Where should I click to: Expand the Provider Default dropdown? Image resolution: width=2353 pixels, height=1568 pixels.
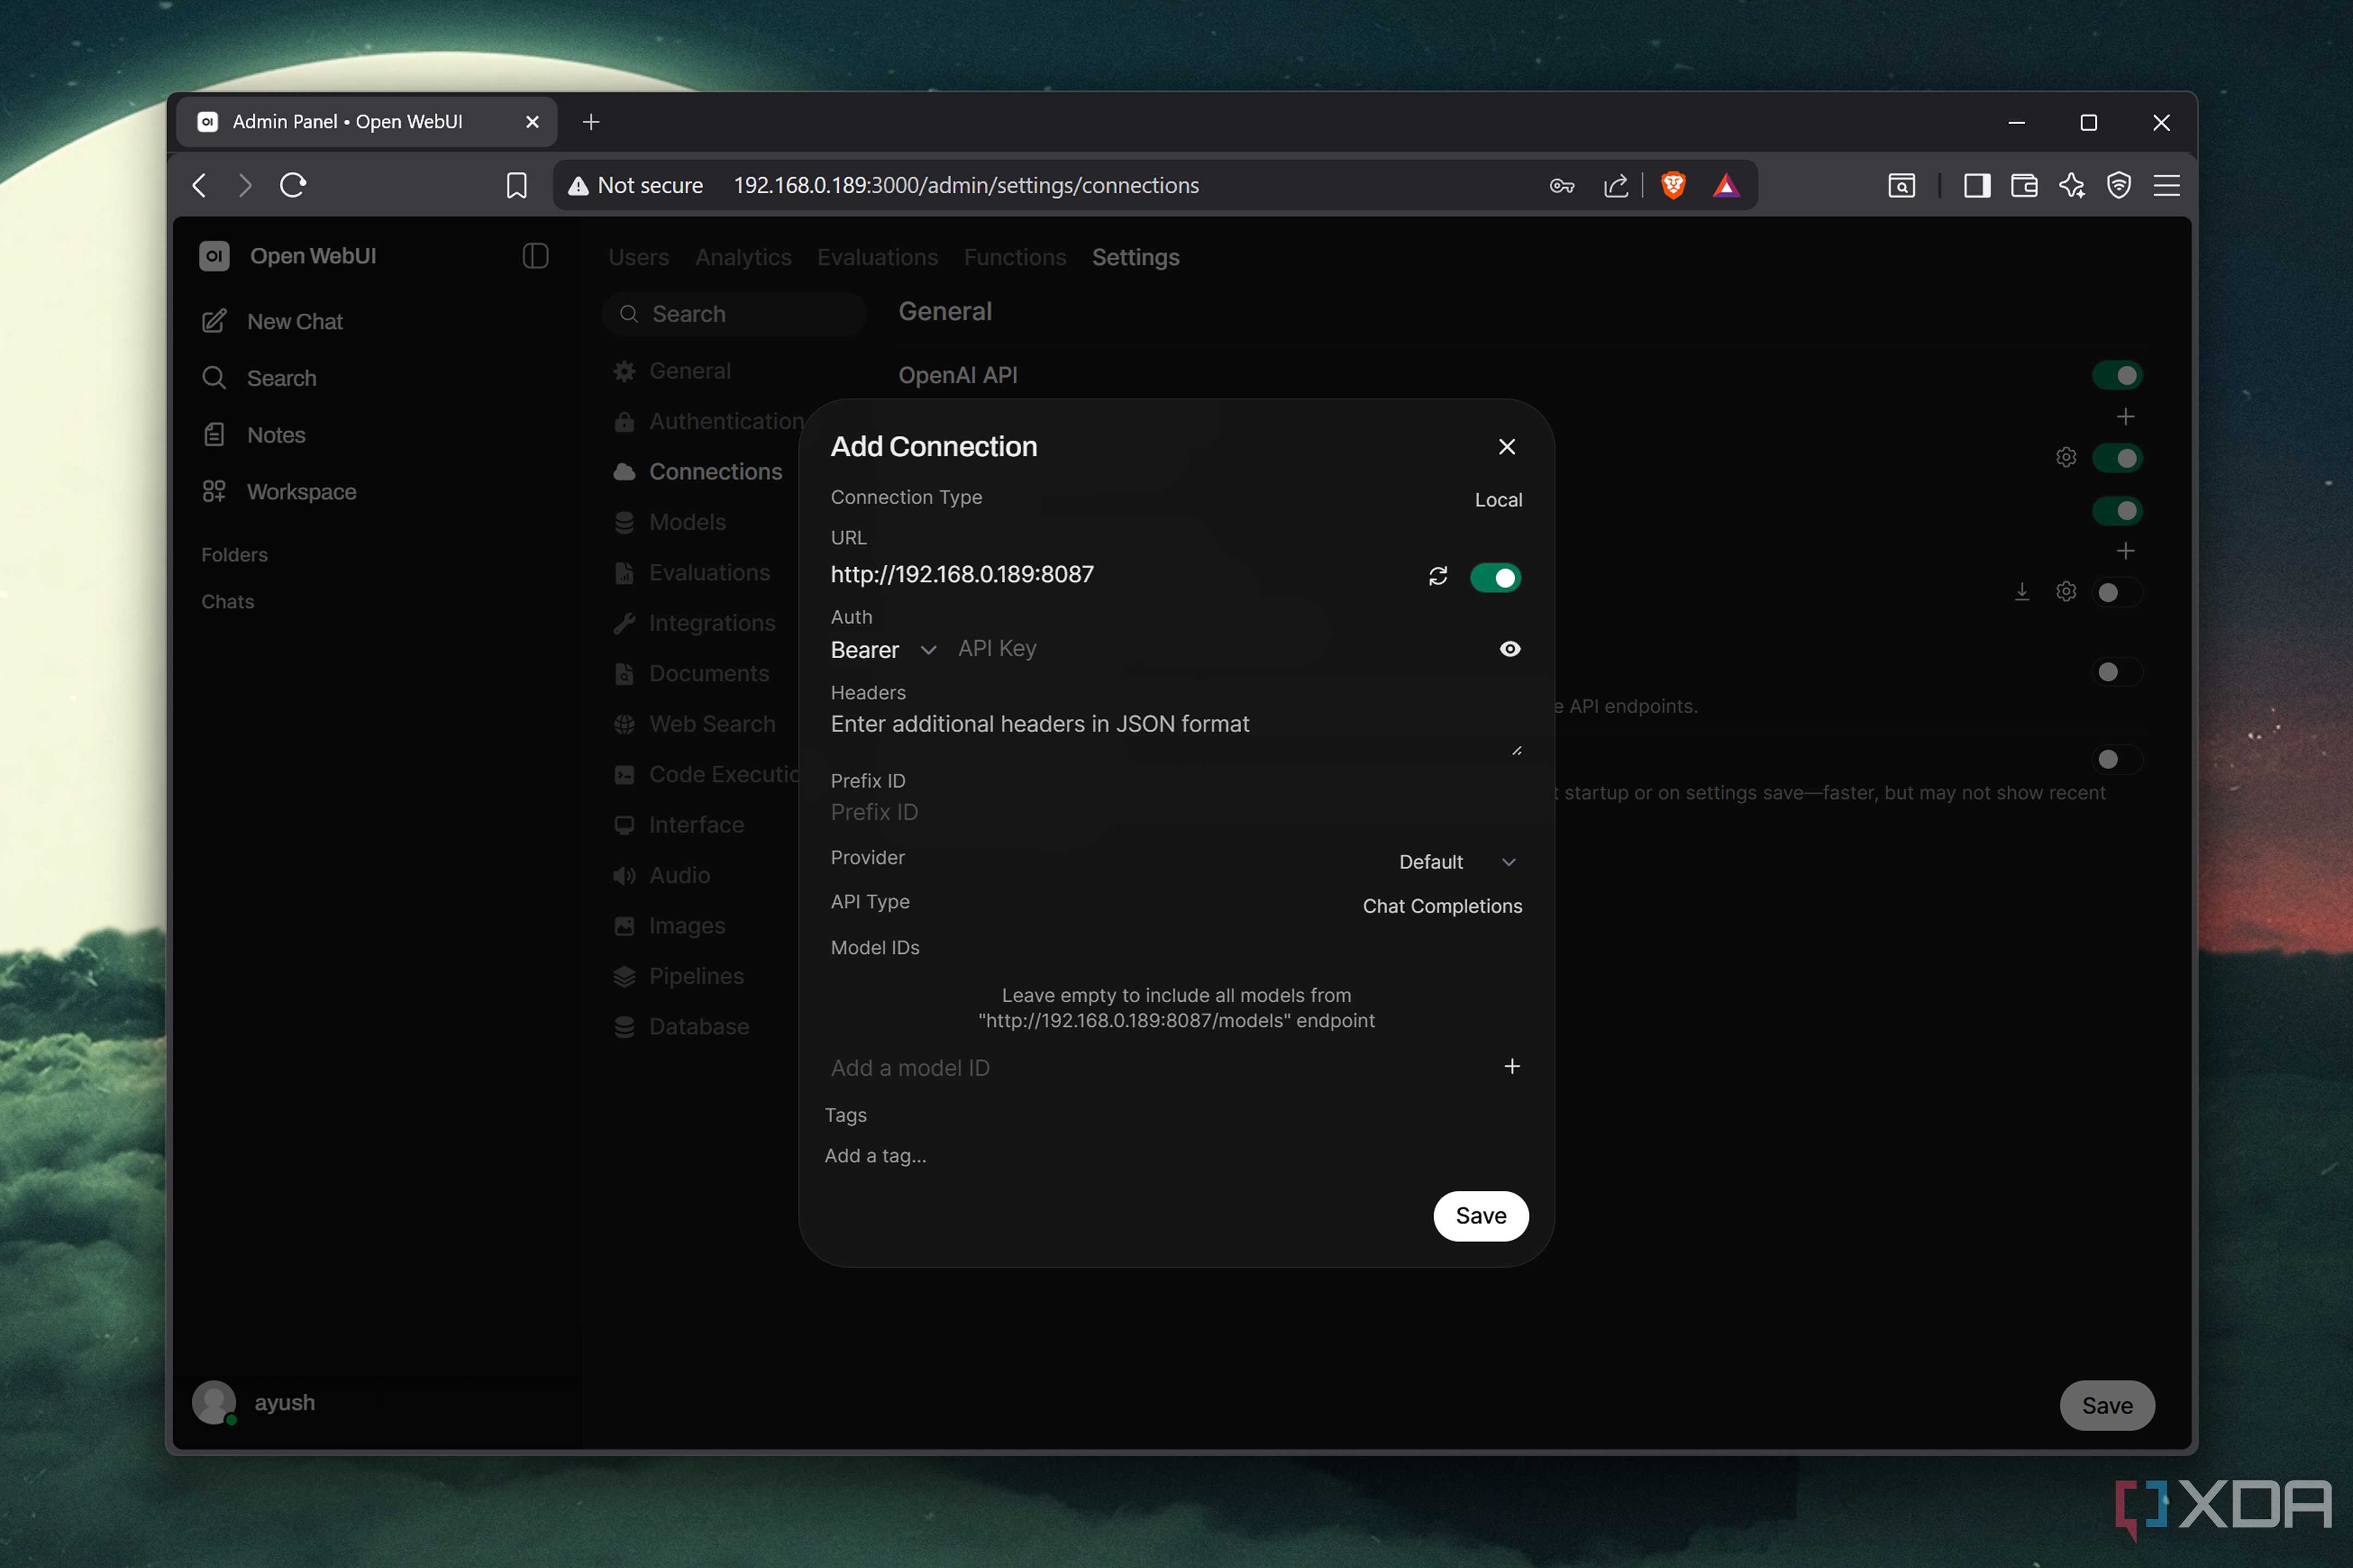[x=1458, y=862]
